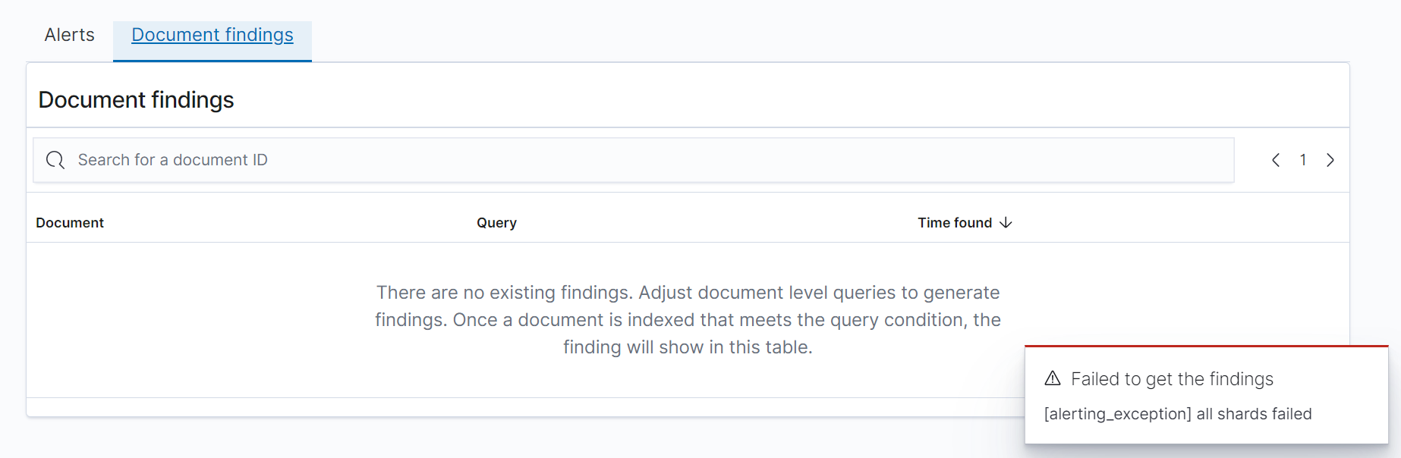The height and width of the screenshot is (458, 1401).
Task: Click the Search for a document ID field
Action: coord(379,160)
